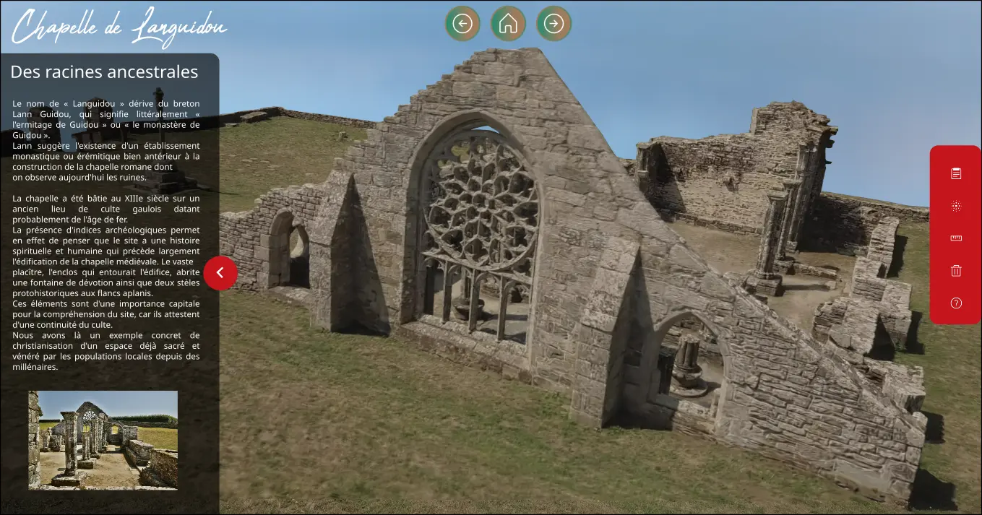Collapse the text panel with red chevron
This screenshot has width=982, height=515.
click(x=220, y=273)
